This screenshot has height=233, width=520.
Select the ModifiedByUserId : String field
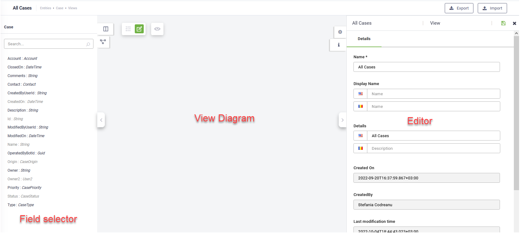coord(28,127)
